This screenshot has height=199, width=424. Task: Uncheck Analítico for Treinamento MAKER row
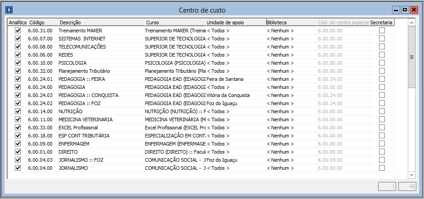click(18, 31)
